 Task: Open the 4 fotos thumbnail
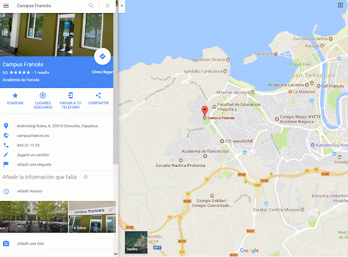(92, 217)
